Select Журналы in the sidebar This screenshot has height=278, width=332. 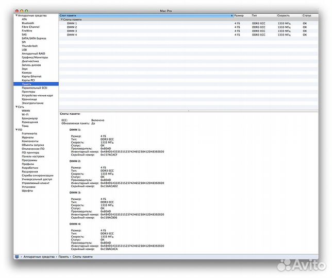pyautogui.click(x=27, y=137)
